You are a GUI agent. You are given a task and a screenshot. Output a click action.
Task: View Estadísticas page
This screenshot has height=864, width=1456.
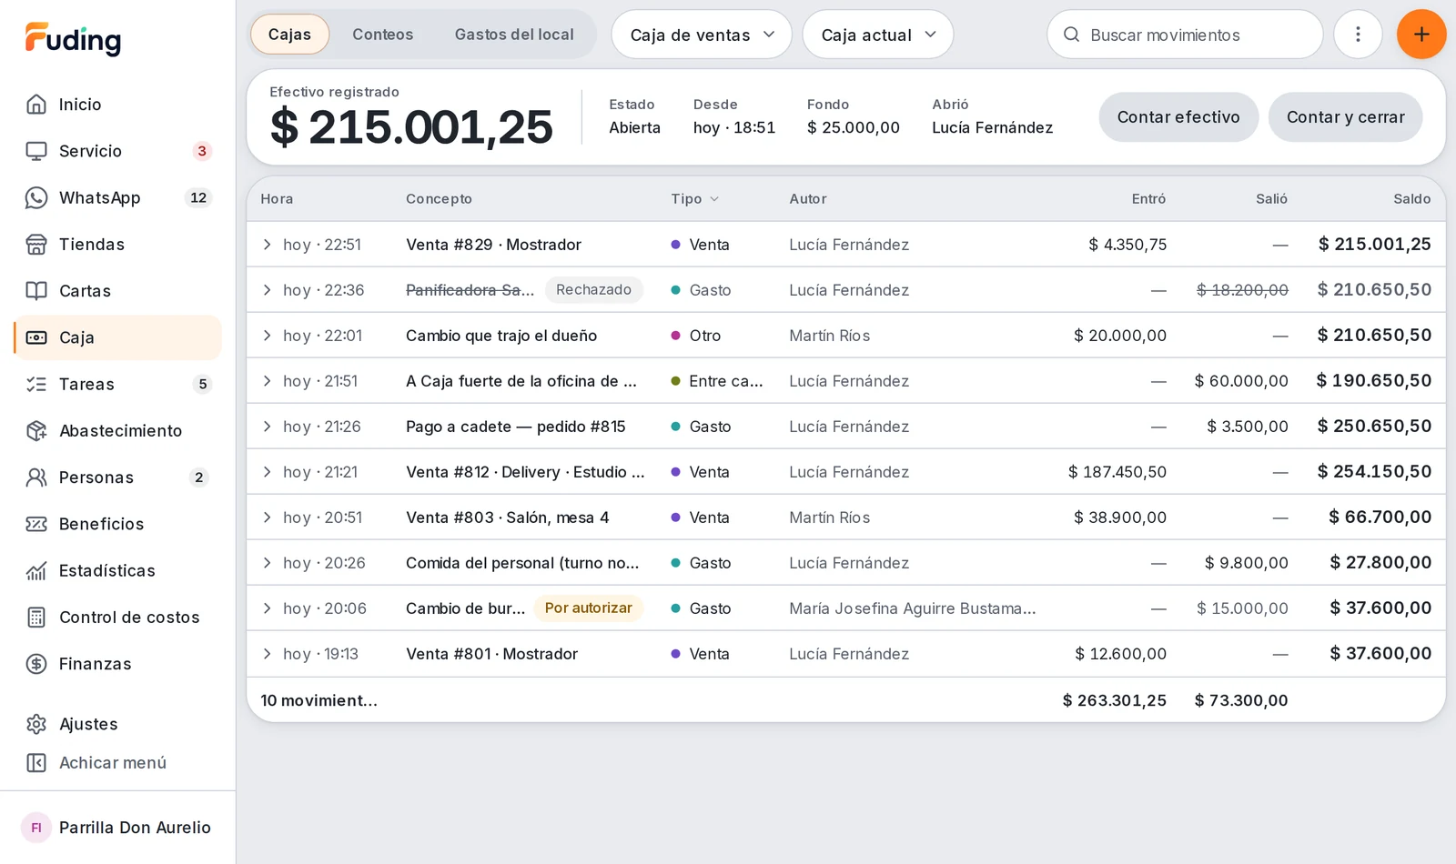click(x=118, y=570)
